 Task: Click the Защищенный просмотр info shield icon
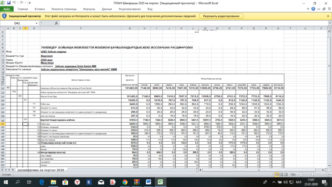(4, 16)
